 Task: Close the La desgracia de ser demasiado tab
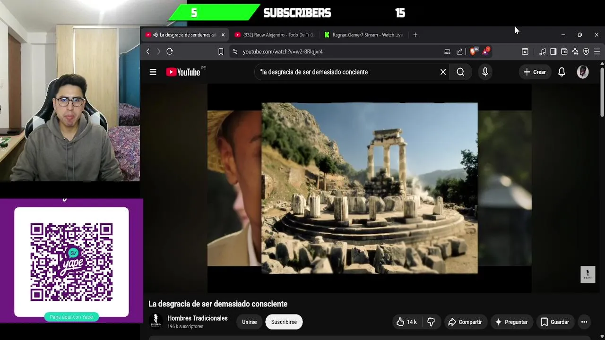pyautogui.click(x=223, y=35)
